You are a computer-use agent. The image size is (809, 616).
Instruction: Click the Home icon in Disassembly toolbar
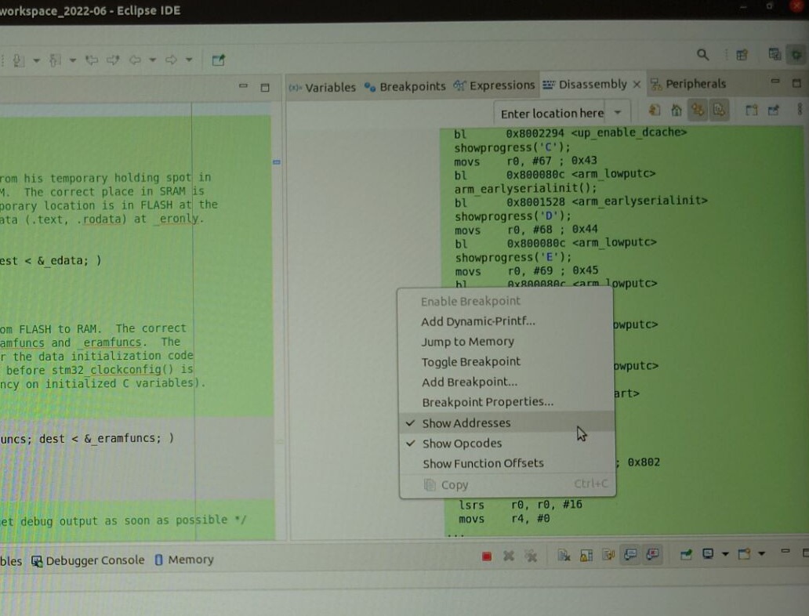coord(676,111)
